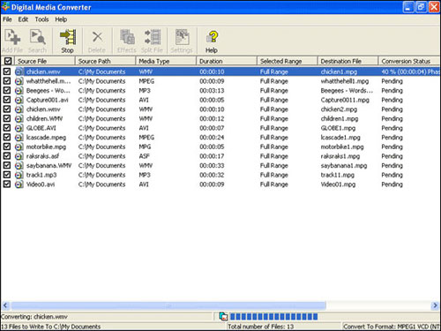Click the Video01.mpg destination cell
The width and height of the screenshot is (441, 331).
click(x=338, y=184)
